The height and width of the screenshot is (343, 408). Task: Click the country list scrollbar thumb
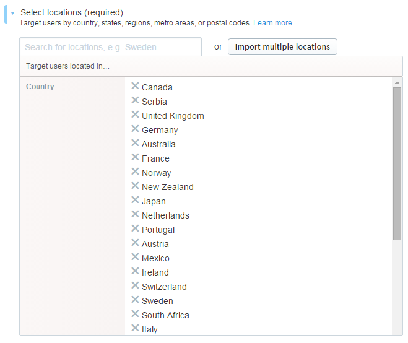(397, 163)
